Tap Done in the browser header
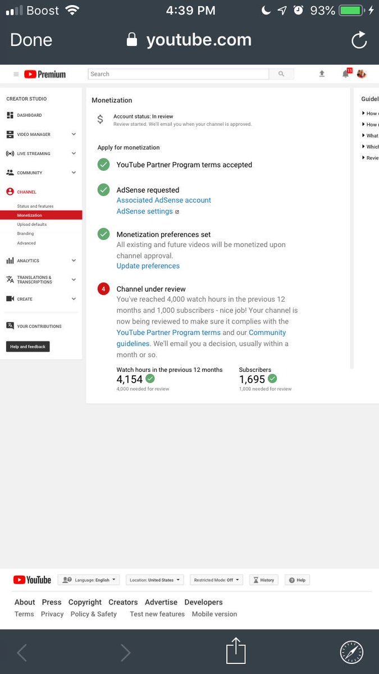The height and width of the screenshot is (674, 379). [31, 40]
